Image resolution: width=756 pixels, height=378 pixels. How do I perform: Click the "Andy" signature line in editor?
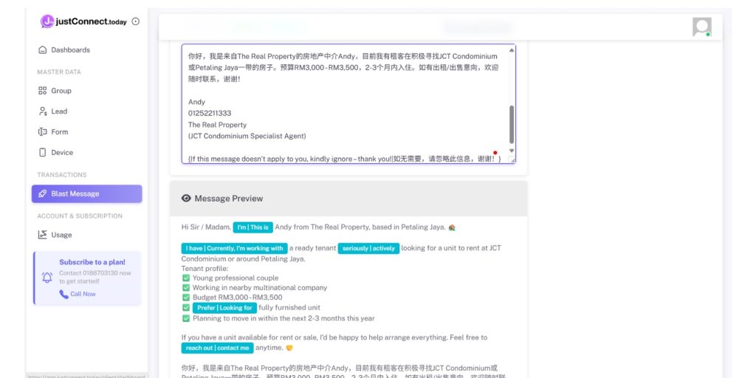pyautogui.click(x=196, y=102)
